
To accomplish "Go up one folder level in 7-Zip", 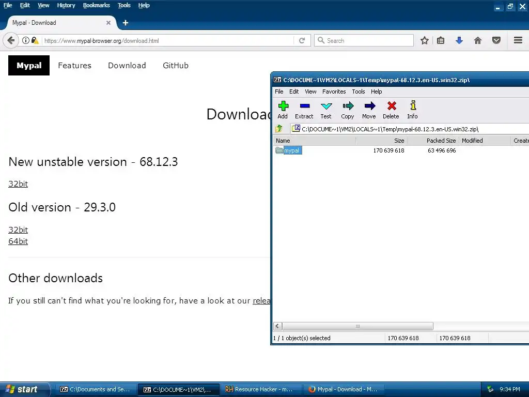I will (279, 129).
